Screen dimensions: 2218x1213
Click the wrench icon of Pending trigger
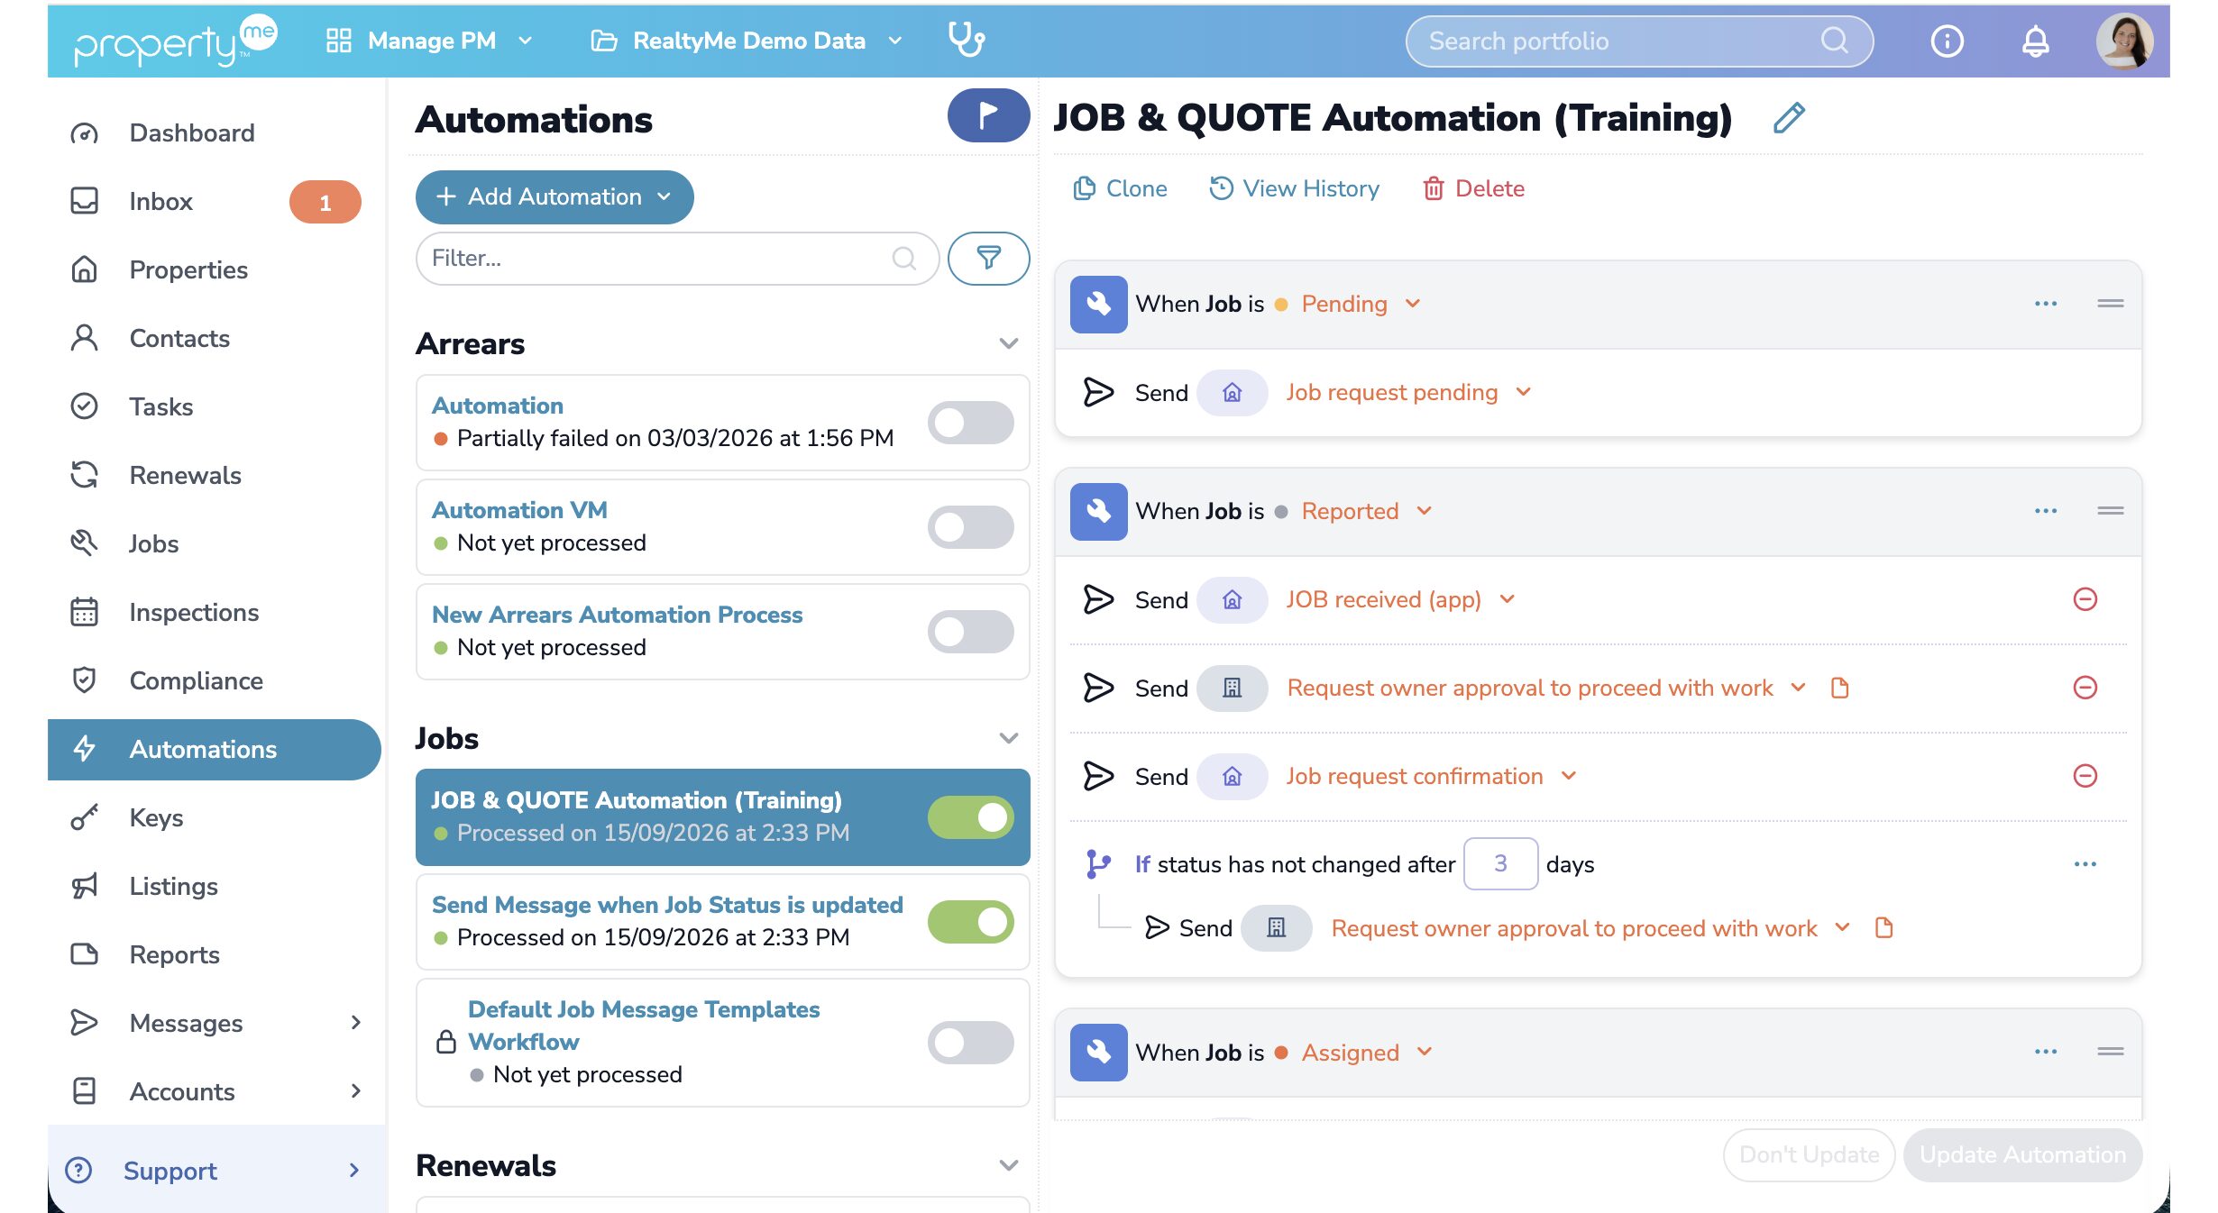click(x=1098, y=304)
